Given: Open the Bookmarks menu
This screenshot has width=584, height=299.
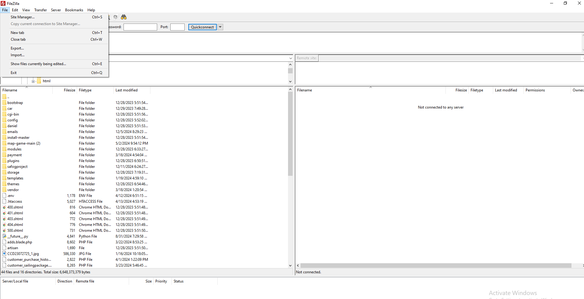Looking at the screenshot, I should pyautogui.click(x=74, y=10).
